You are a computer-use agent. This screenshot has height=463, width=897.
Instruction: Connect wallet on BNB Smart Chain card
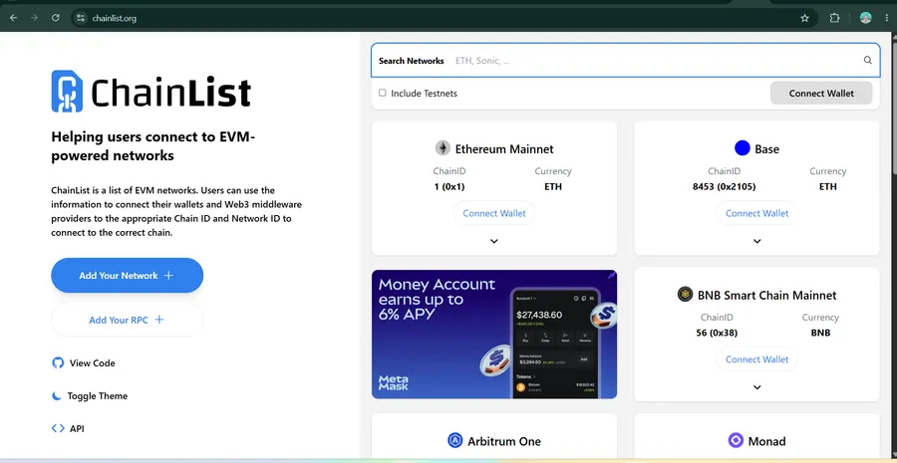click(756, 359)
